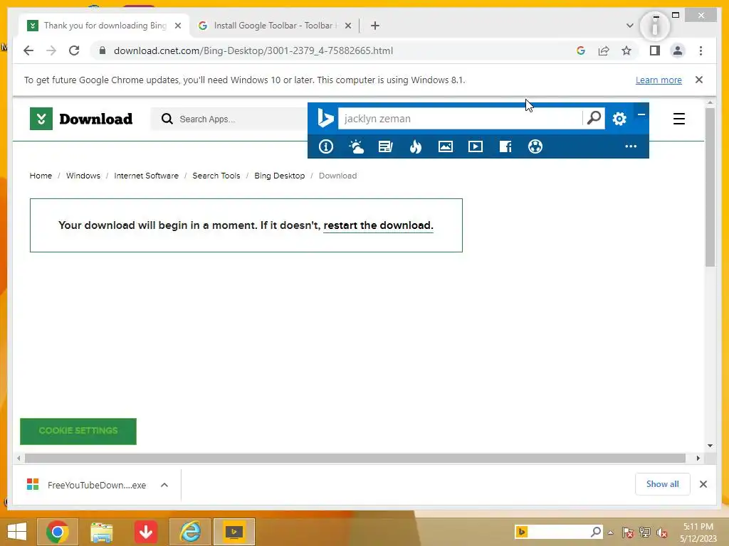Screen dimensions: 729x546
Task: Close the Bing download tab
Action: click(177, 26)
